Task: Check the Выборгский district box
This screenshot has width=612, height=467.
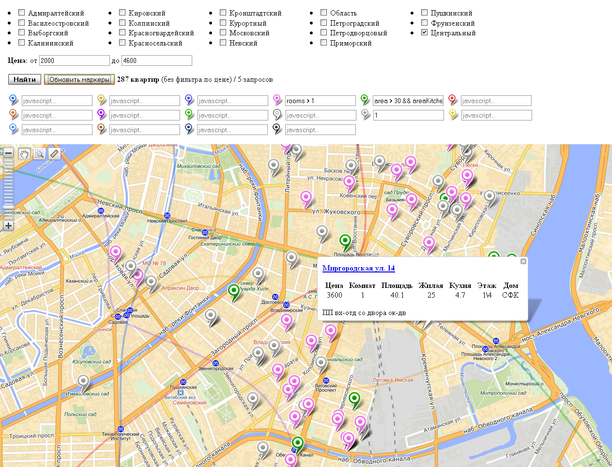Action: point(21,32)
